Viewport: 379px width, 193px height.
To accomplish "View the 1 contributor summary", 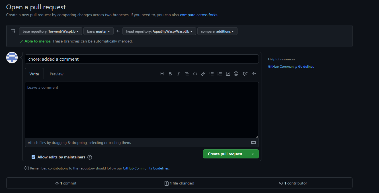I will tap(293, 183).
